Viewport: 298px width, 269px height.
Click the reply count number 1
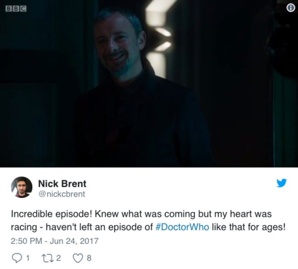28,258
